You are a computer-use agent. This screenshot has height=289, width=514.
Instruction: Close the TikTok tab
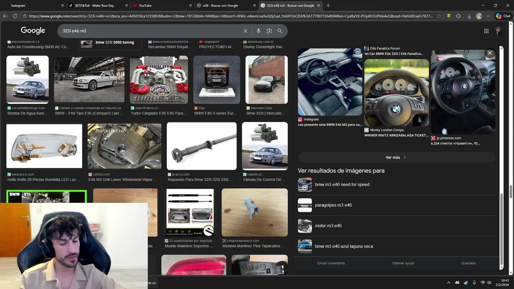point(126,6)
